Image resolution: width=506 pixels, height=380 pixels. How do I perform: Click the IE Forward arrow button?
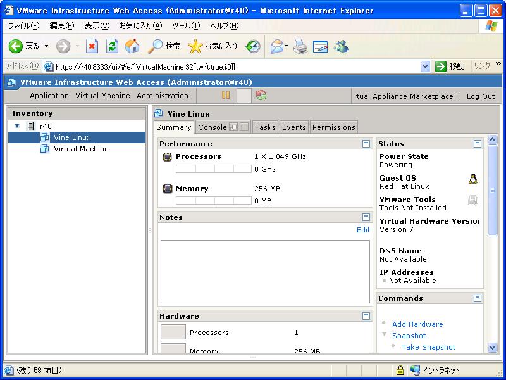click(x=63, y=46)
